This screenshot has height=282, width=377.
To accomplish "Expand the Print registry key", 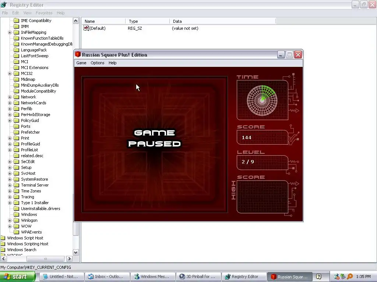I will (10, 138).
